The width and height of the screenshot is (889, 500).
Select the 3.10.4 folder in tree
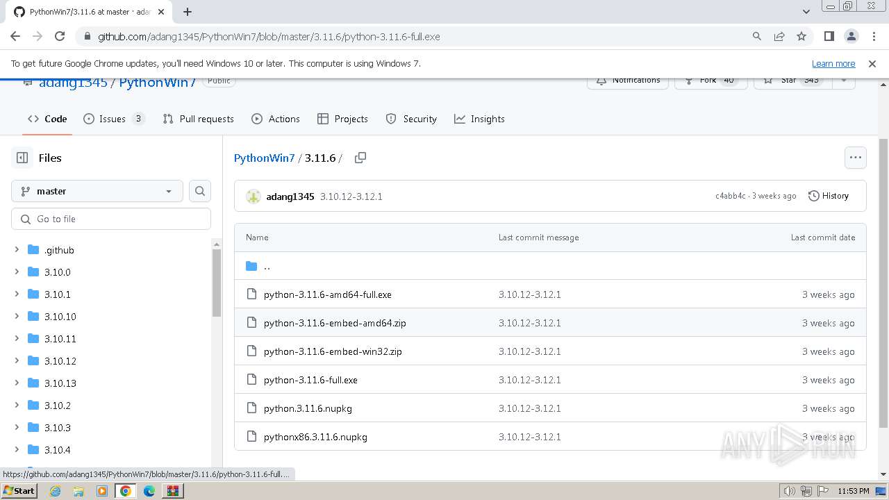(x=58, y=450)
